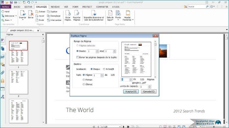This screenshot has height=128, width=229.
Task: Select the Desde page range radio button
Action: (x=77, y=51)
